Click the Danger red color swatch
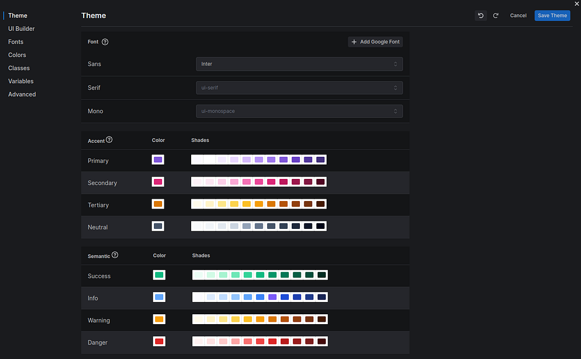This screenshot has height=359, width=581. 159,342
